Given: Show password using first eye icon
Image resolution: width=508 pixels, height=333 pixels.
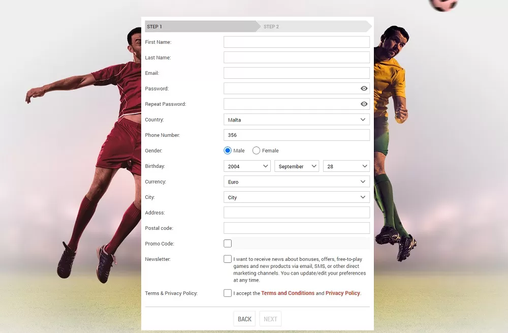Looking at the screenshot, I should point(364,88).
